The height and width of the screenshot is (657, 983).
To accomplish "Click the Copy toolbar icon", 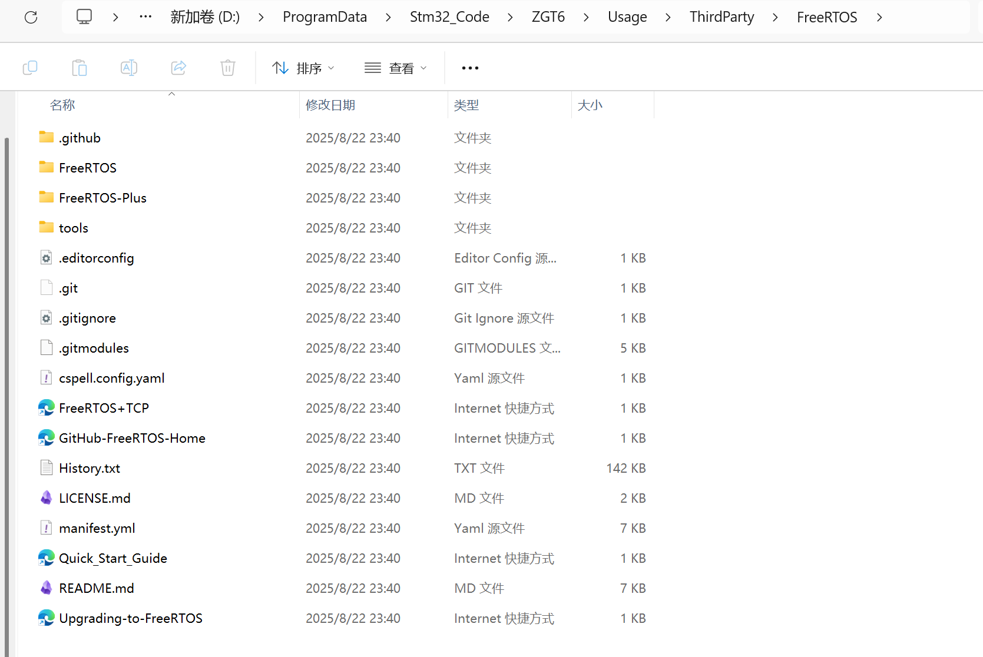I will [30, 68].
